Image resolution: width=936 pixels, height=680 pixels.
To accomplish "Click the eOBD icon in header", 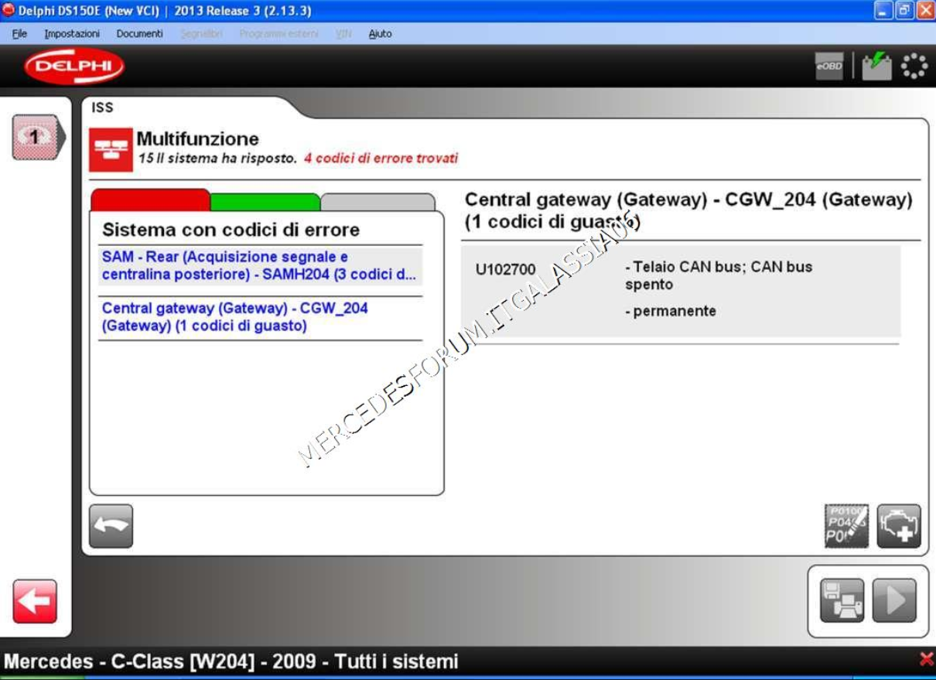I will (x=829, y=67).
